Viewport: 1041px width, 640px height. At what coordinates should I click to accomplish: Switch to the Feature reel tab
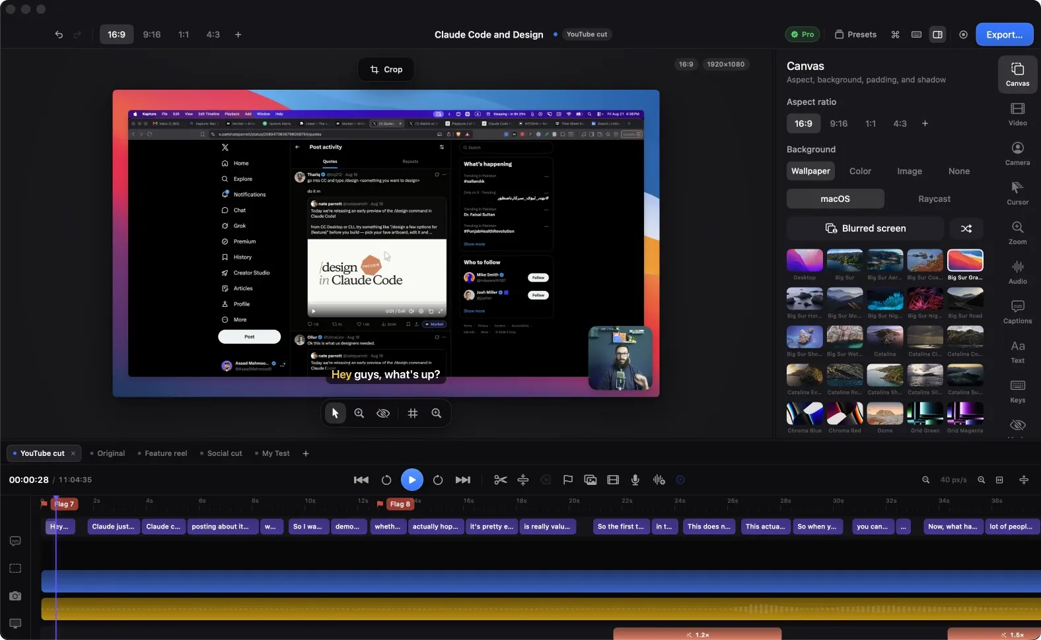162,453
